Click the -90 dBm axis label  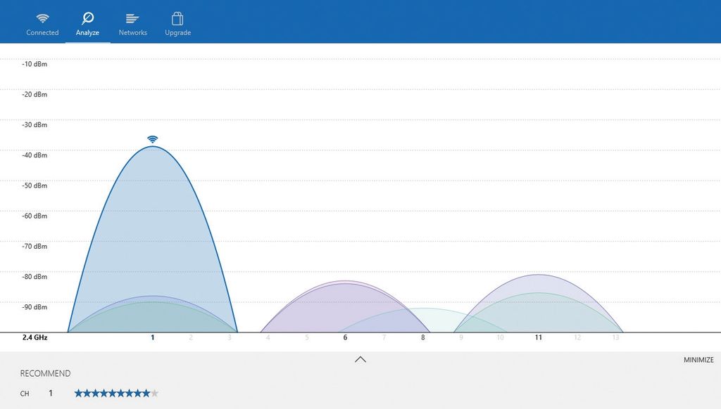(x=35, y=307)
